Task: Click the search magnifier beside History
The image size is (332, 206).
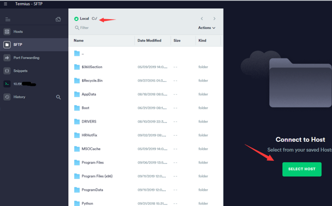Action: pyautogui.click(x=59, y=97)
